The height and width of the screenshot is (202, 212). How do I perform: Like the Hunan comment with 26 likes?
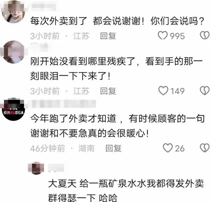point(168,148)
